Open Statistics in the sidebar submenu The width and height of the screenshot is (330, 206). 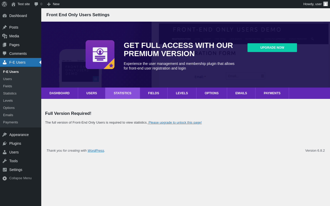coord(10,93)
